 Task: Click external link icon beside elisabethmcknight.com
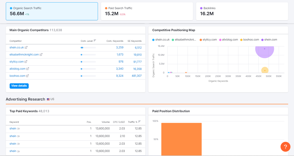(x=41, y=54)
